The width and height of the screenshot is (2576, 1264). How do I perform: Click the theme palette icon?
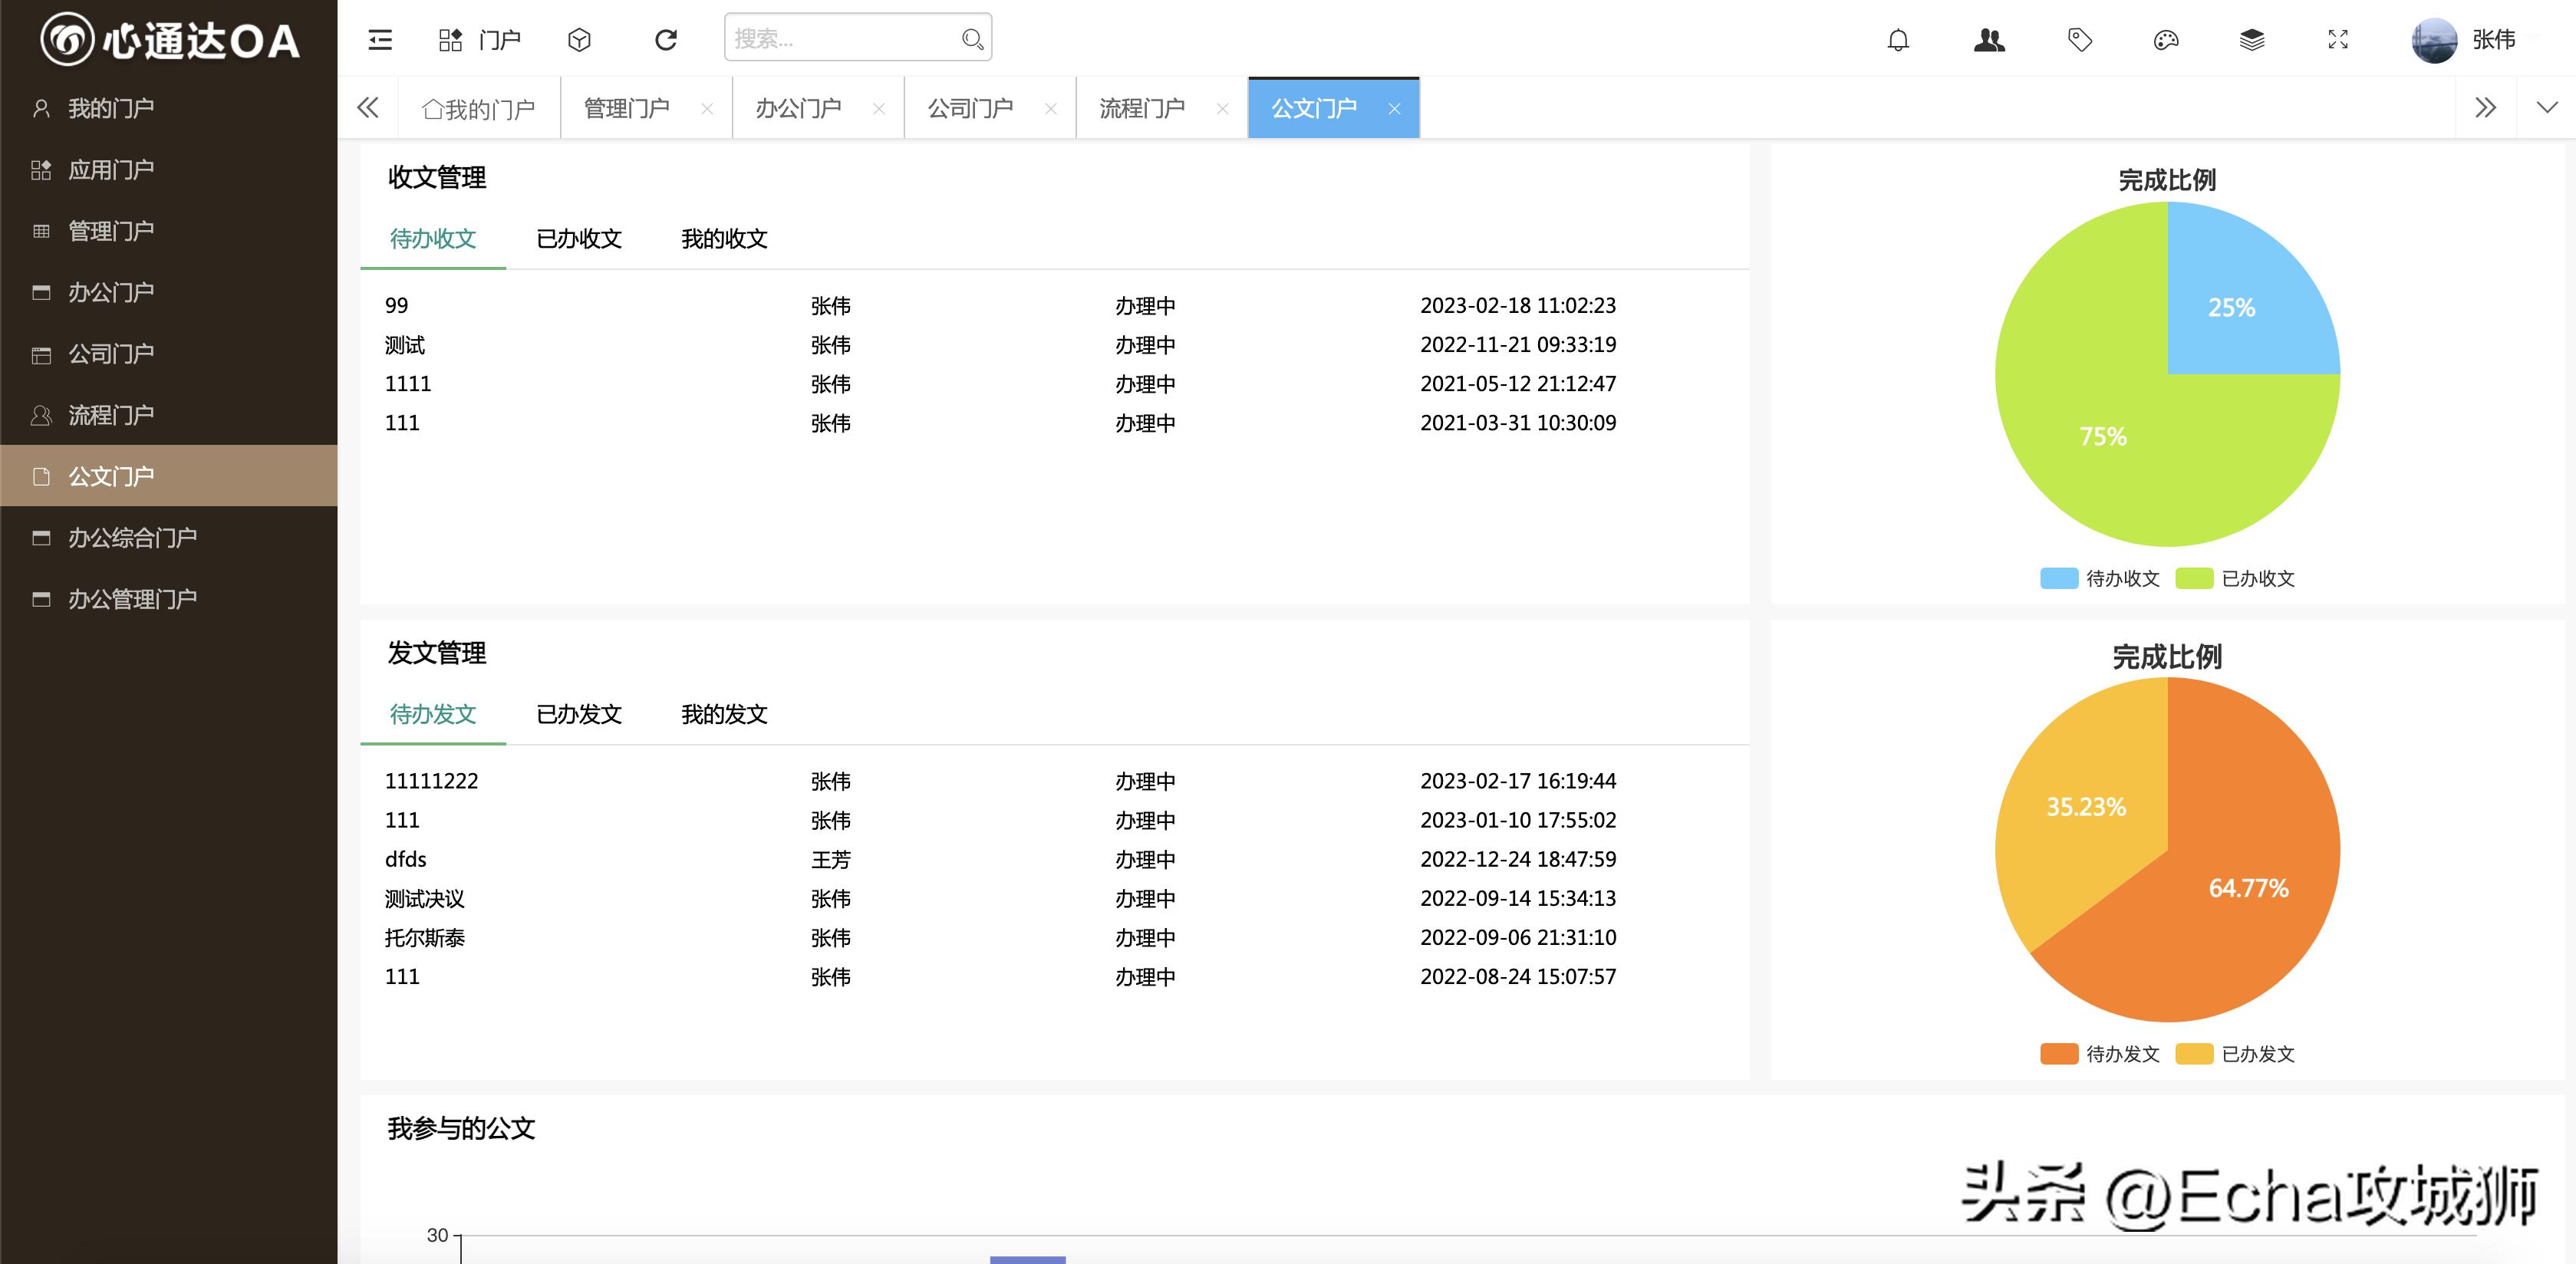point(2166,39)
